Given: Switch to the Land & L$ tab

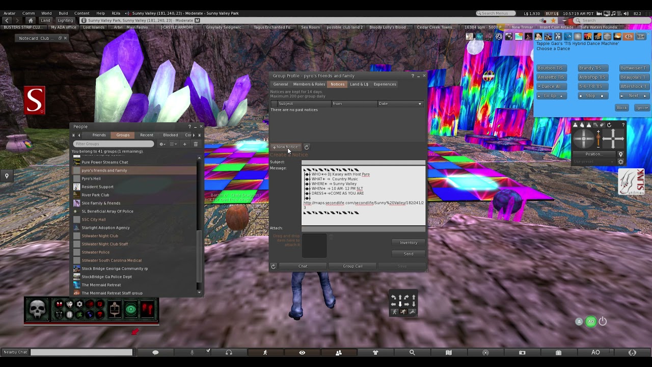Looking at the screenshot, I should [x=359, y=84].
